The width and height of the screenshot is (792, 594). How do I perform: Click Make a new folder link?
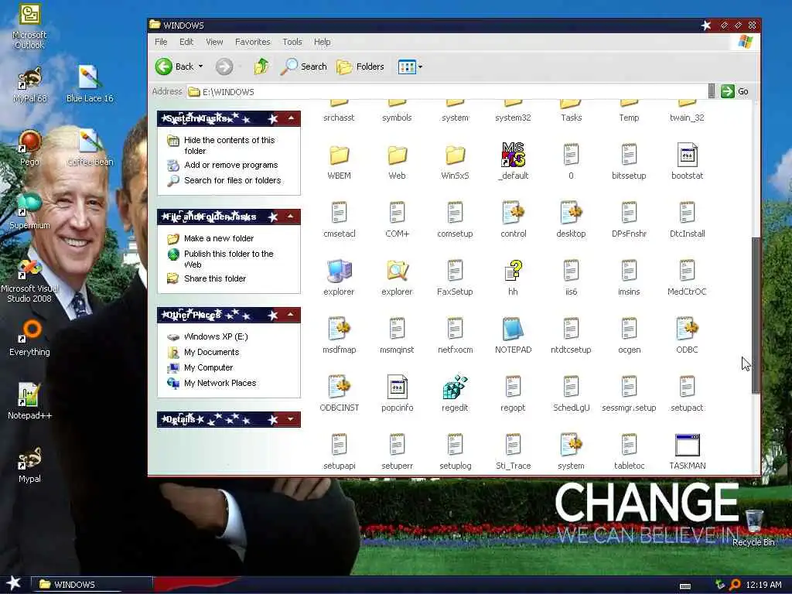click(x=219, y=238)
